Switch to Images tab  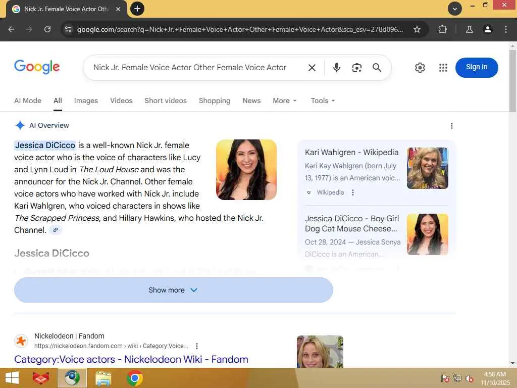(x=86, y=101)
